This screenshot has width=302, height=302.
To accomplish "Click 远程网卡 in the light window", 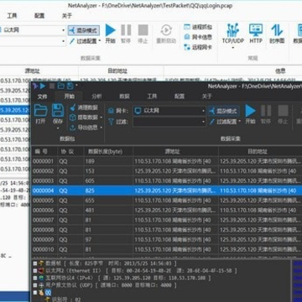I will coord(198,47).
